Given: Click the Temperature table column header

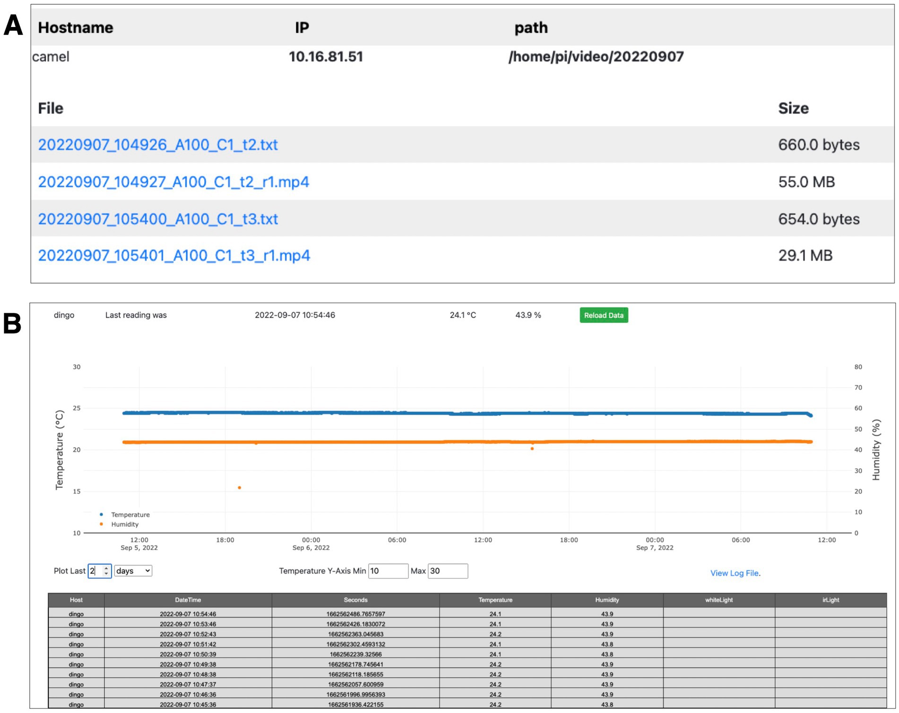Looking at the screenshot, I should (495, 600).
